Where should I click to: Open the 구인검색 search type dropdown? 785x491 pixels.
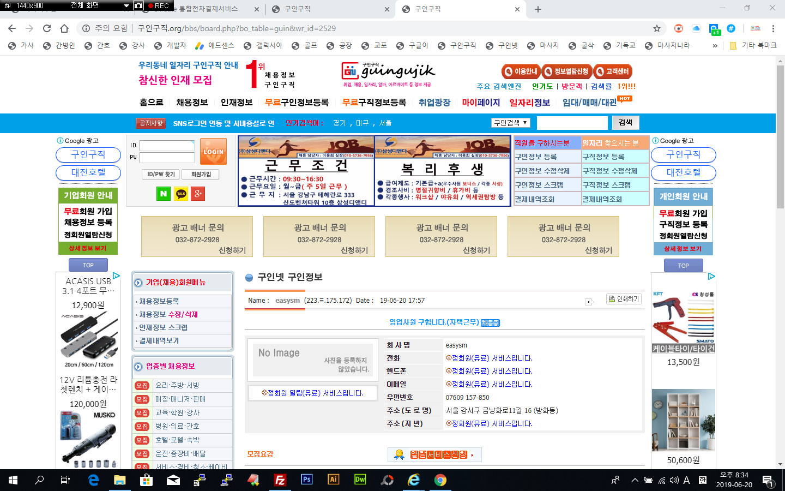click(510, 123)
